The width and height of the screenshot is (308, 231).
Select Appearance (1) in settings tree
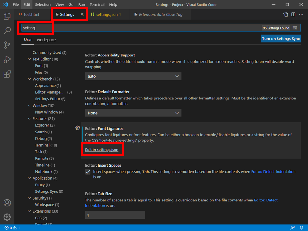pos(48,86)
